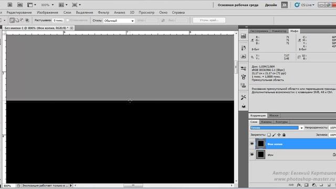Click the Растушевка feather input field
Screen dimensions: 336x189
click(x=58, y=20)
